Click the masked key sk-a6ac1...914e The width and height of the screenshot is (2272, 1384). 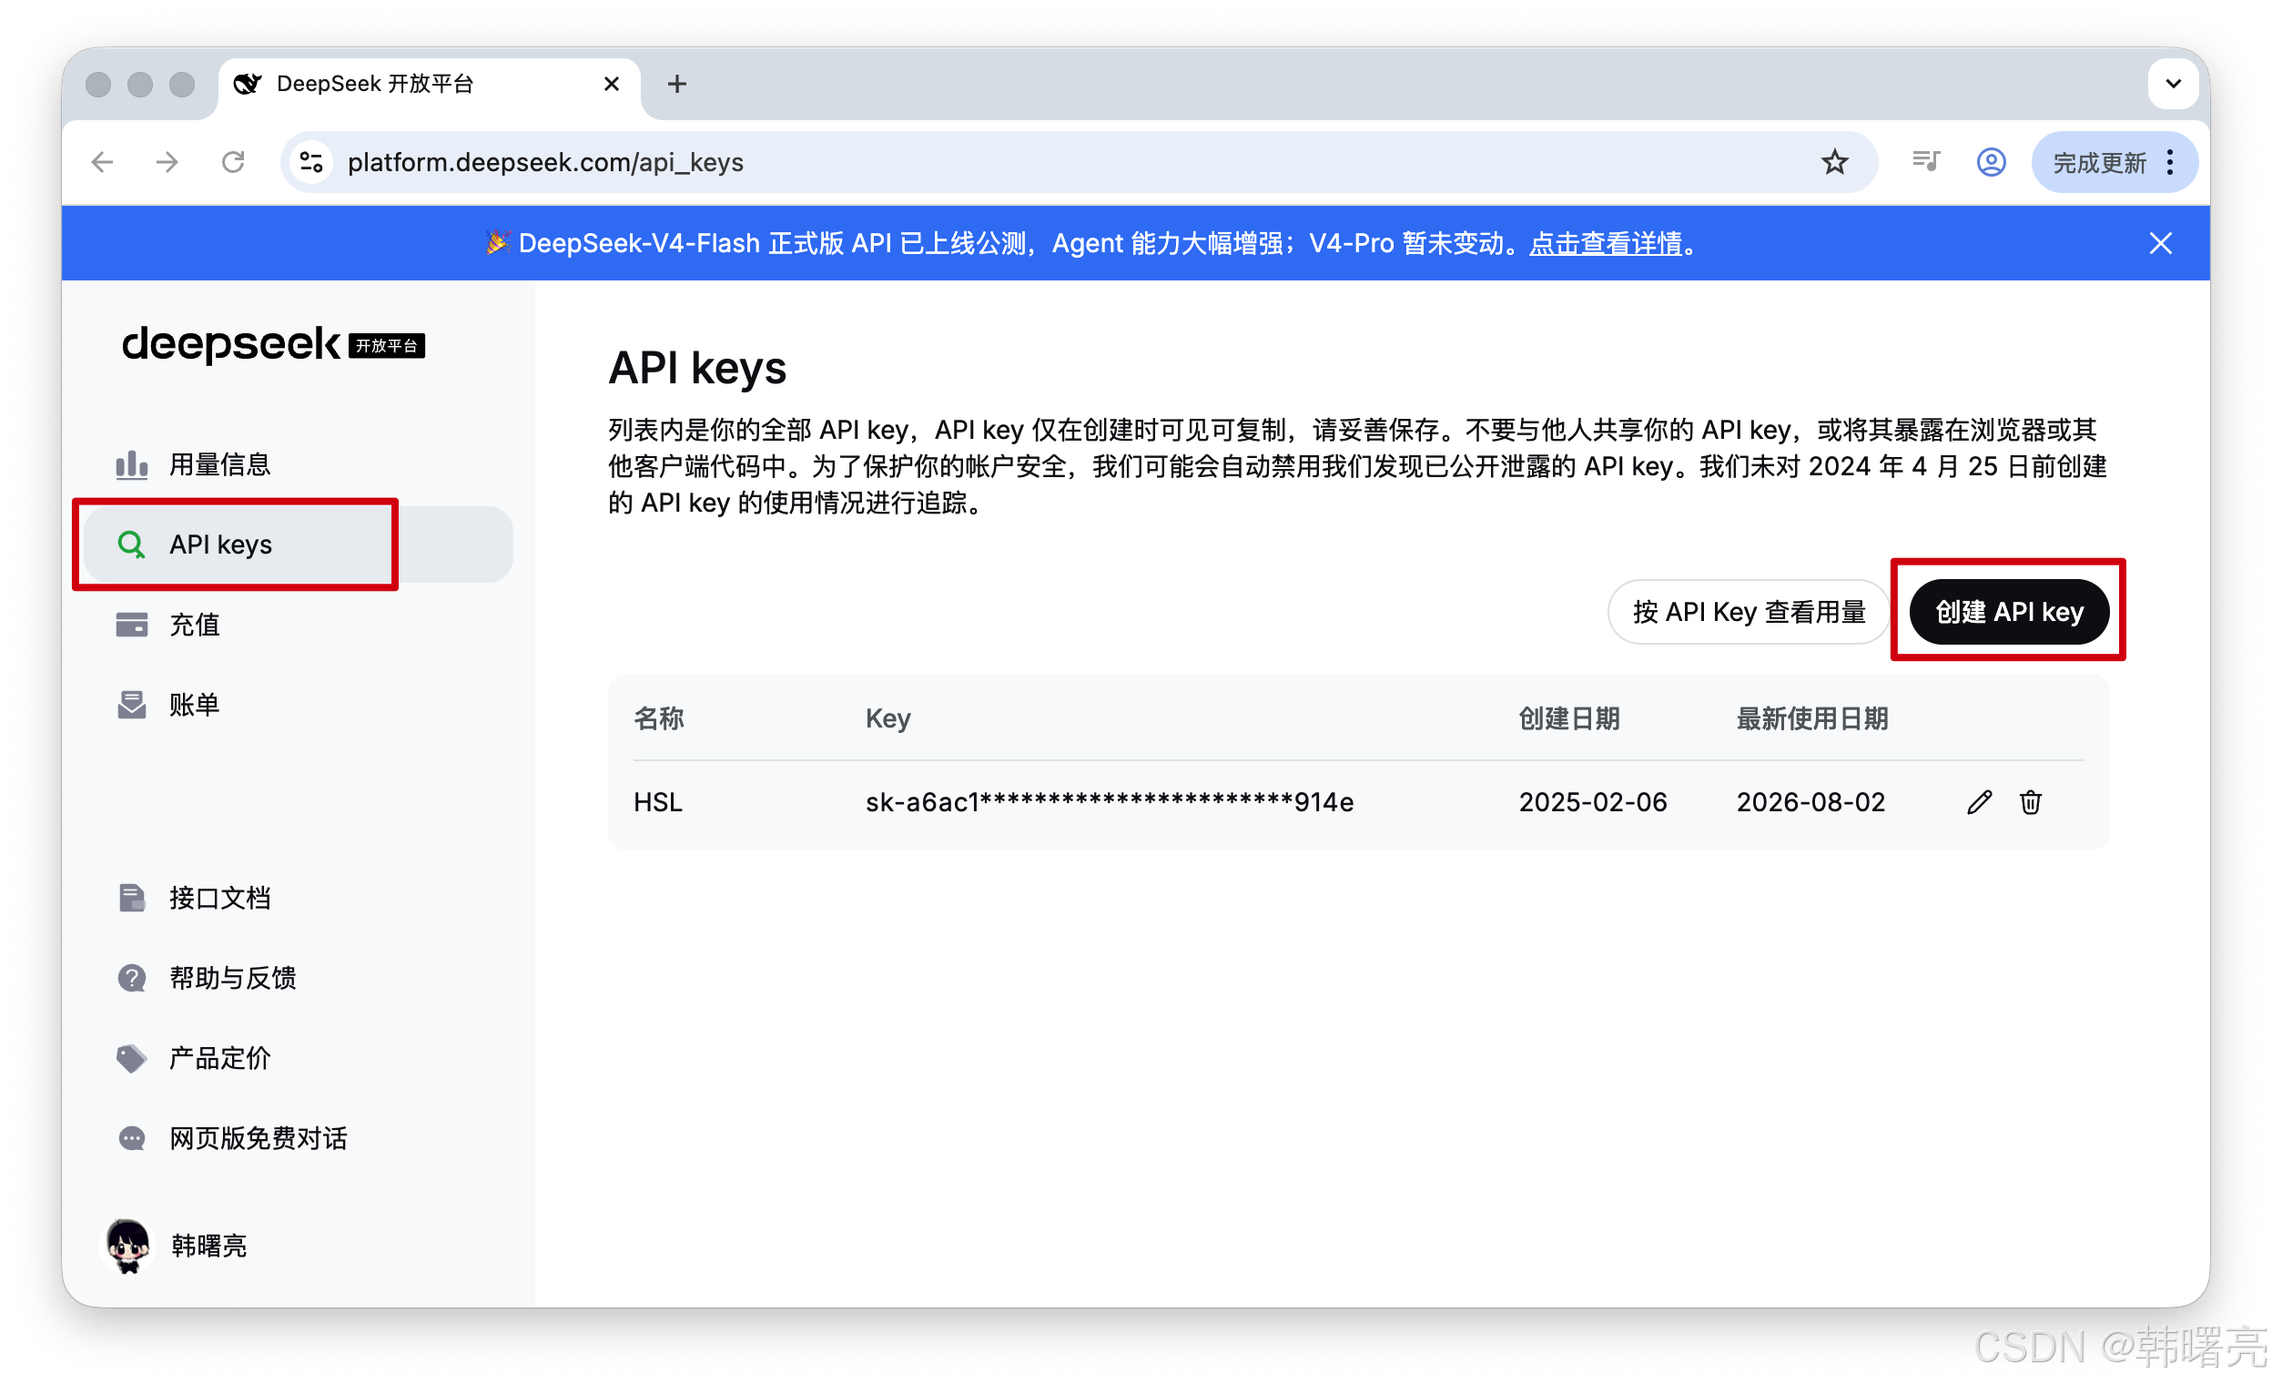coord(1110,802)
